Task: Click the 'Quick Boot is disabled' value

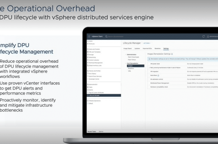Action: pos(194,75)
